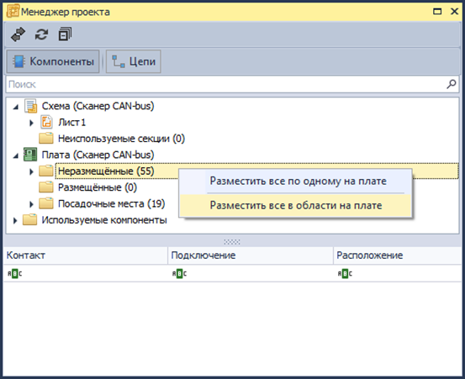
Task: Expand the Посадочные места (19) folder
Action: pyautogui.click(x=31, y=204)
